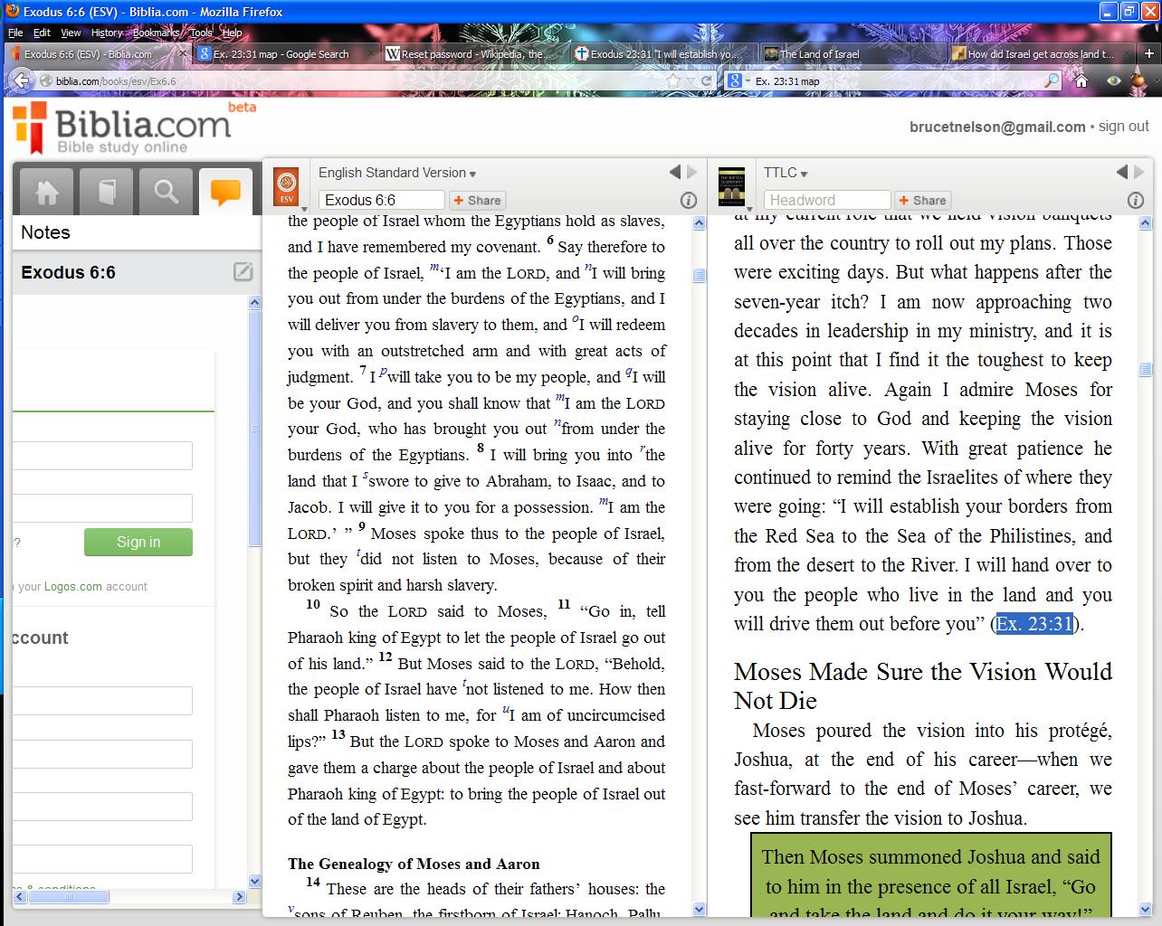The image size is (1162, 926).
Task: Click the 'Moses Made Sure the Vision Would Not Die' heading
Action: point(923,685)
